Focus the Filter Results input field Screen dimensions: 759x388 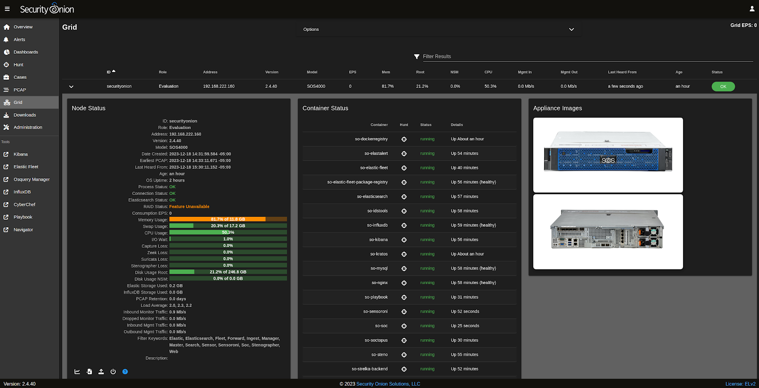coord(587,56)
